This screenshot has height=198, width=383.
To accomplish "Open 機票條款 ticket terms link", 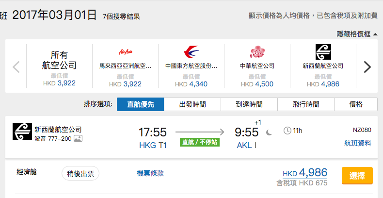I will [150, 173].
